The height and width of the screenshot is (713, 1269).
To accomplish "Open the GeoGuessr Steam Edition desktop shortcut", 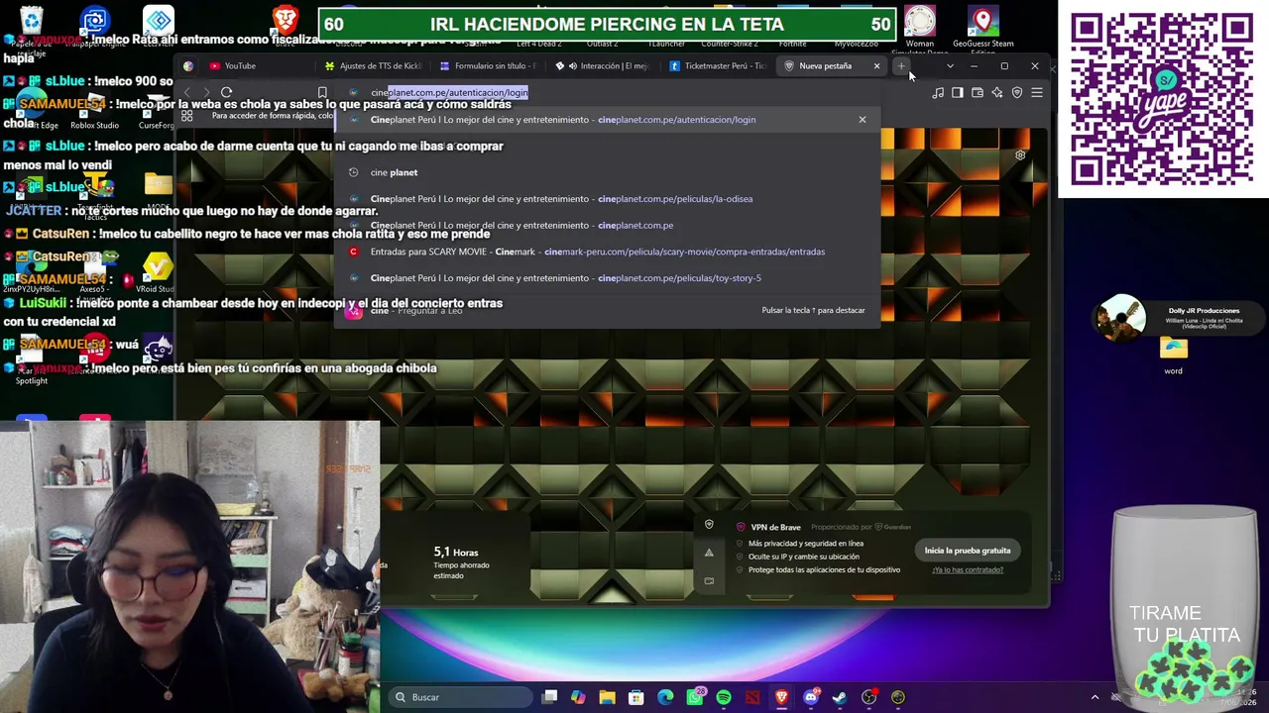I will point(983,28).
